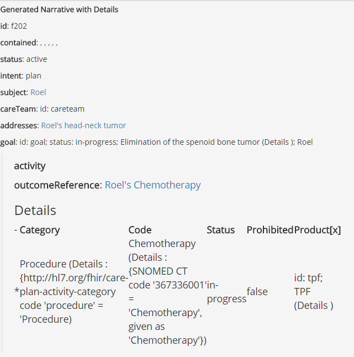Click the Code column header
The height and width of the screenshot is (357, 354).
140,230
